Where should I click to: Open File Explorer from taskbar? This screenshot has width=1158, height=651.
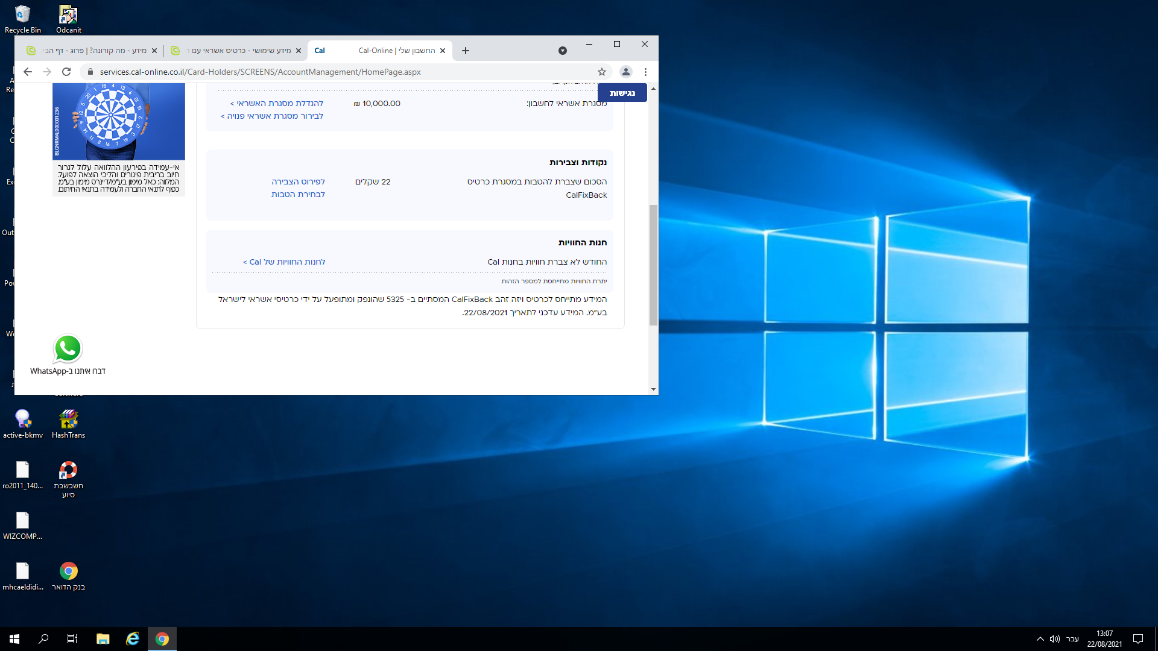[x=103, y=639]
